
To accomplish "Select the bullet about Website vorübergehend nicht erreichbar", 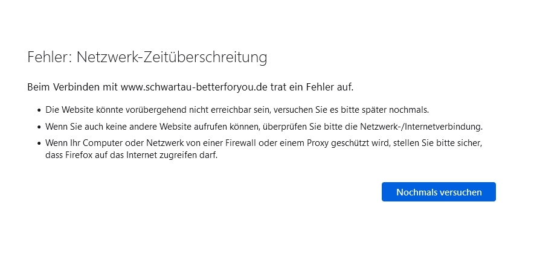I will (237, 110).
